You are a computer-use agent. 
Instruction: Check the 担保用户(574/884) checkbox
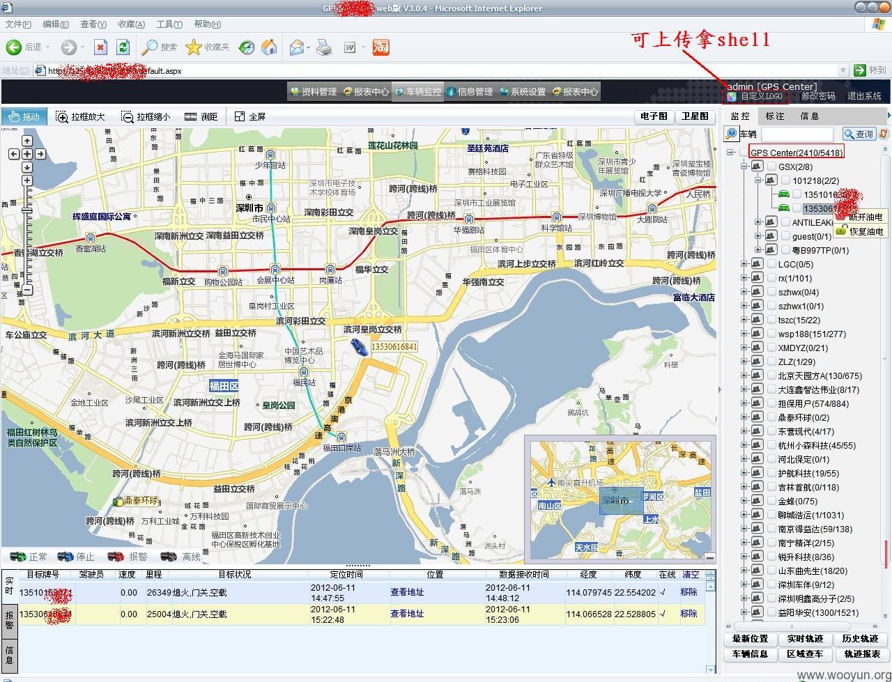point(771,403)
